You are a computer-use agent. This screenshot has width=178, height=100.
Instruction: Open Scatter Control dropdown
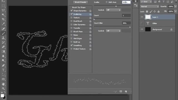113,10
